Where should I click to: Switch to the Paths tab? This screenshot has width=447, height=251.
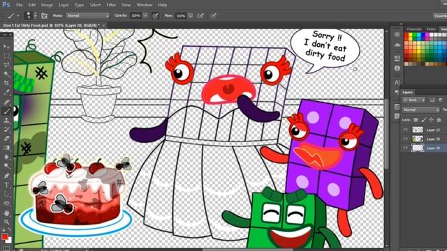pos(431,29)
